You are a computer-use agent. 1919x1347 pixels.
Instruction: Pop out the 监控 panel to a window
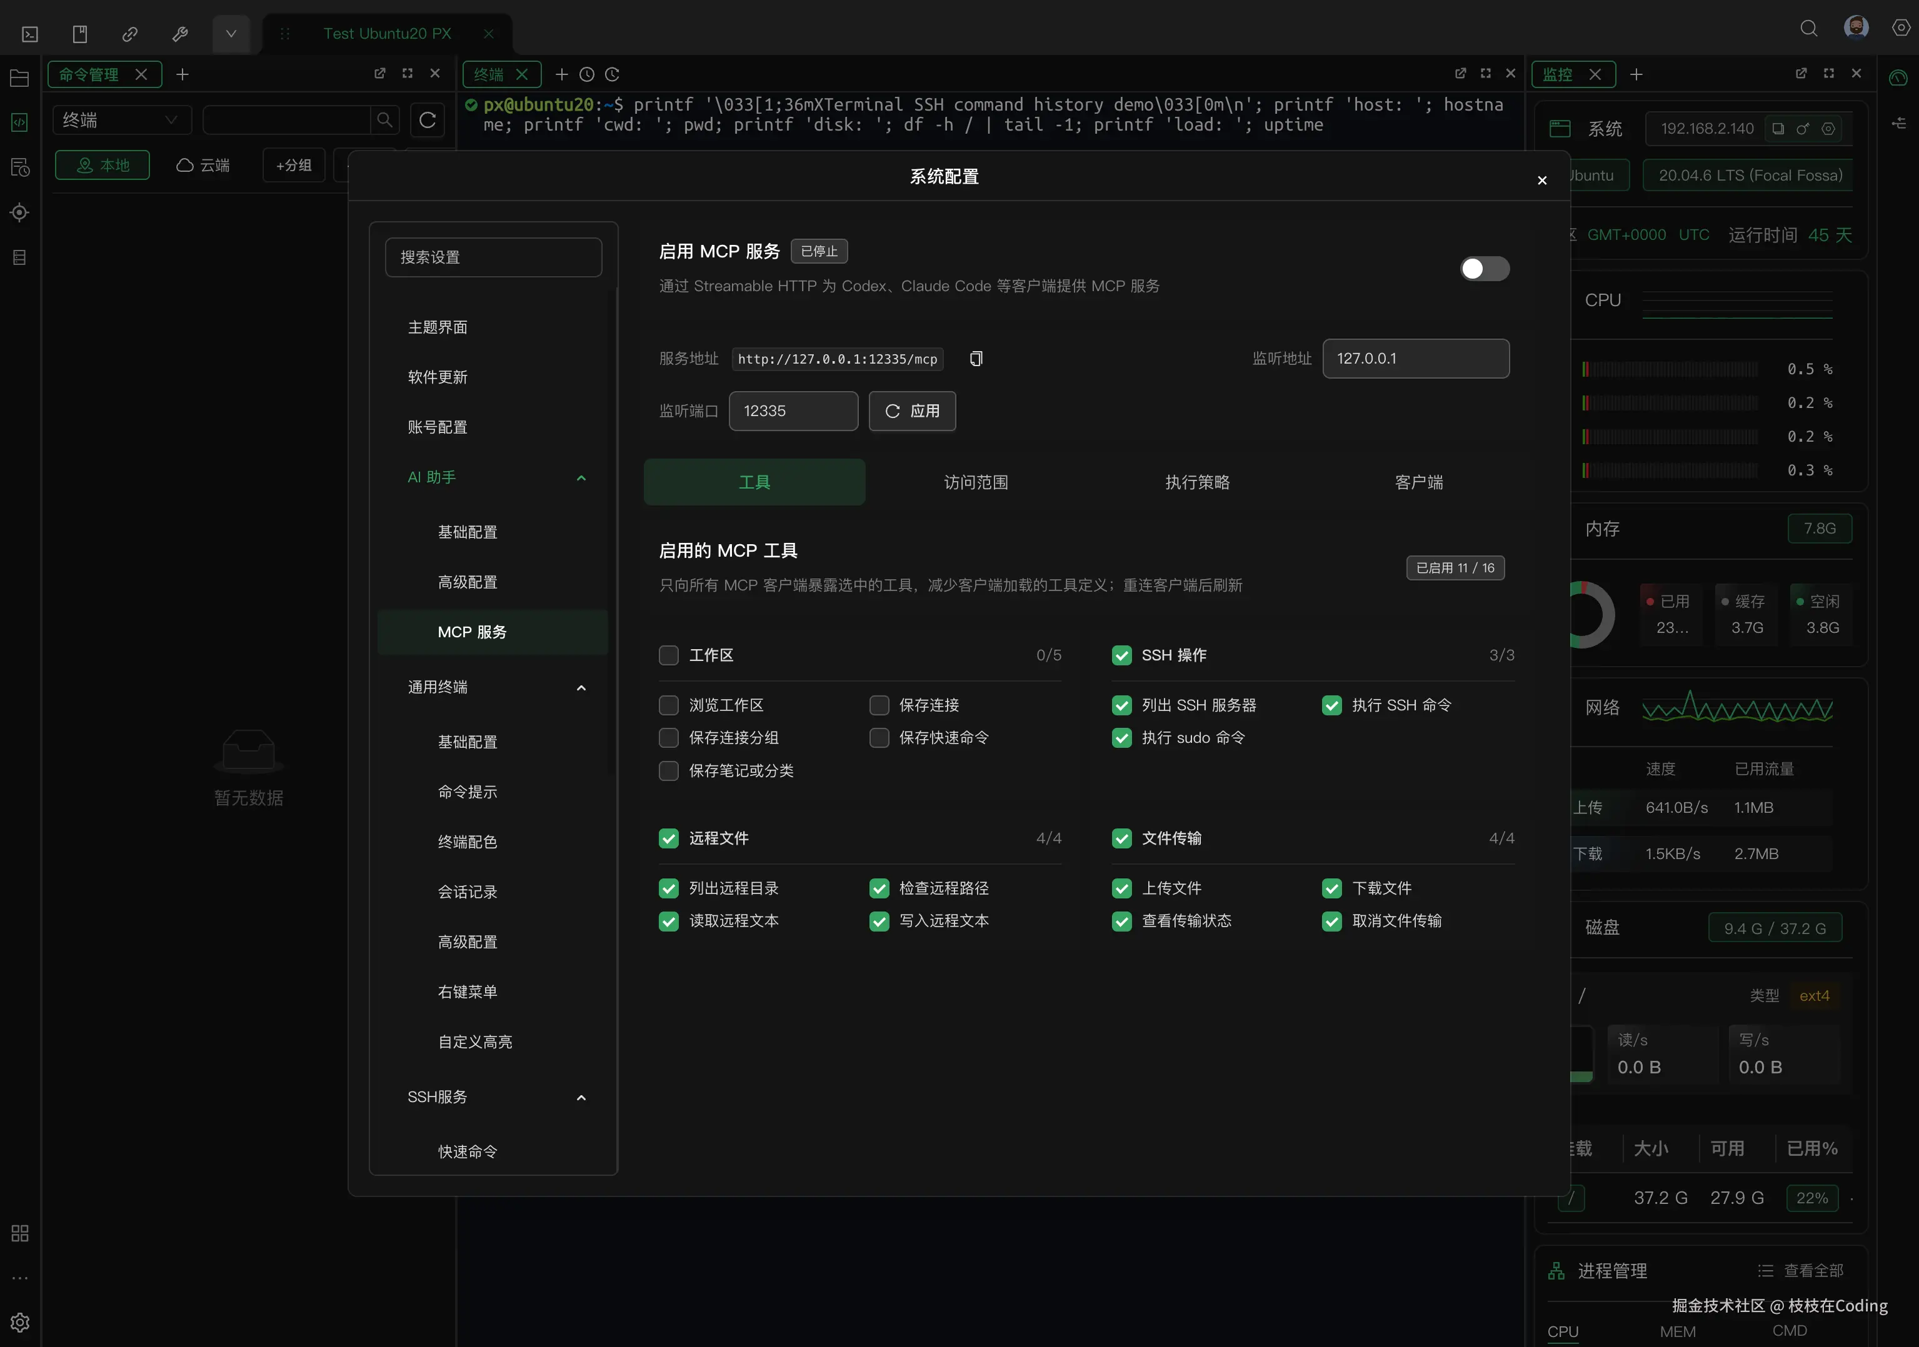click(x=1801, y=74)
